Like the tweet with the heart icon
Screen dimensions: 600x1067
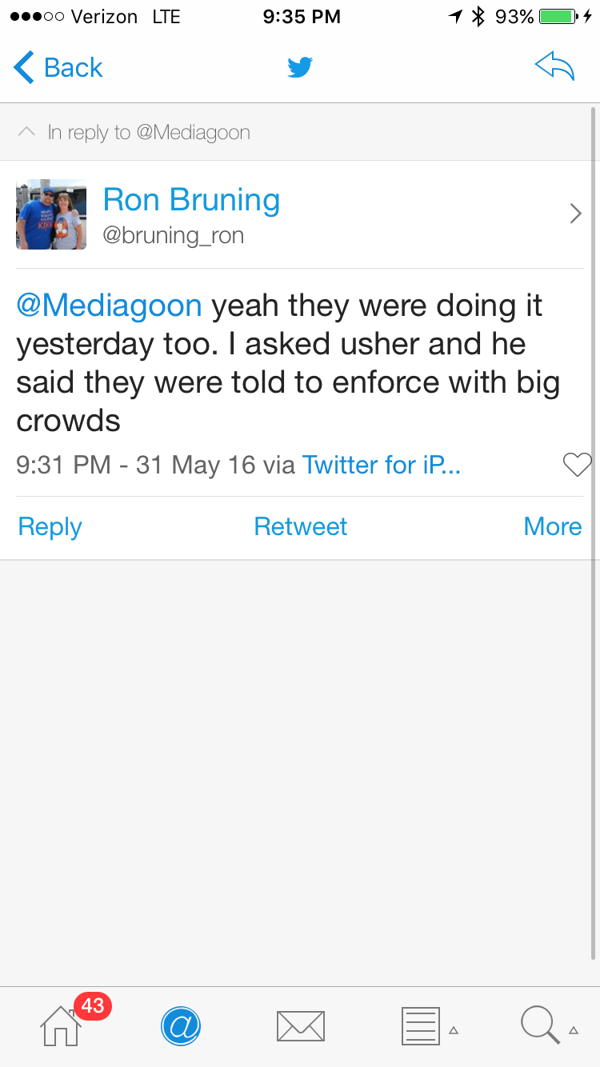tap(577, 465)
